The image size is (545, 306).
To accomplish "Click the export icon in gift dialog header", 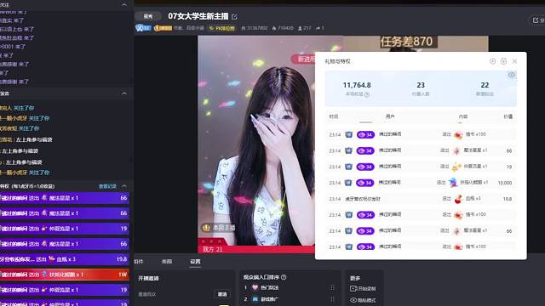I will [503, 61].
